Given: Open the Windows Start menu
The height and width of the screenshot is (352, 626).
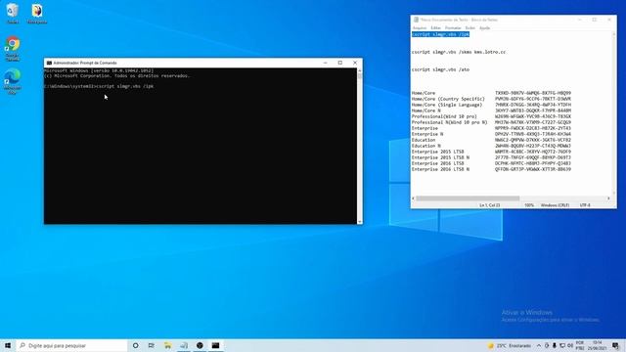Looking at the screenshot, I should (x=8, y=345).
